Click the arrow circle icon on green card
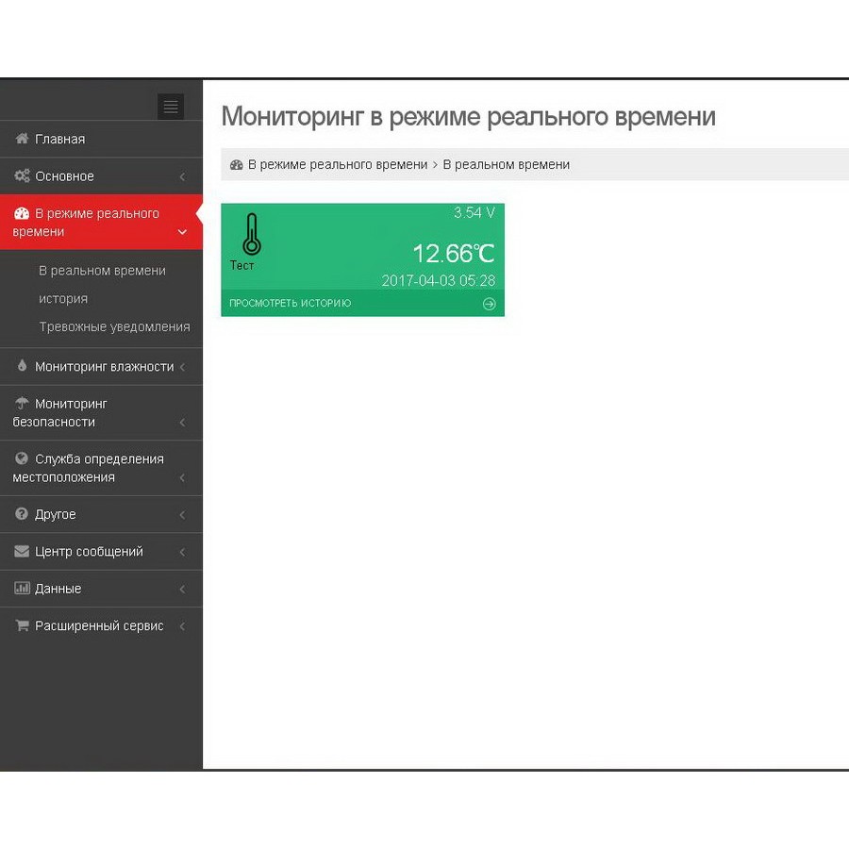 pos(489,304)
